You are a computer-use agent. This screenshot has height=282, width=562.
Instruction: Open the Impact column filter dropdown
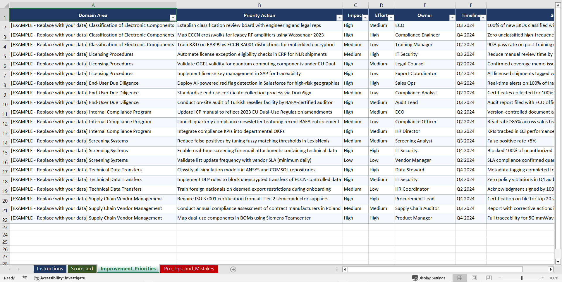pyautogui.click(x=365, y=18)
